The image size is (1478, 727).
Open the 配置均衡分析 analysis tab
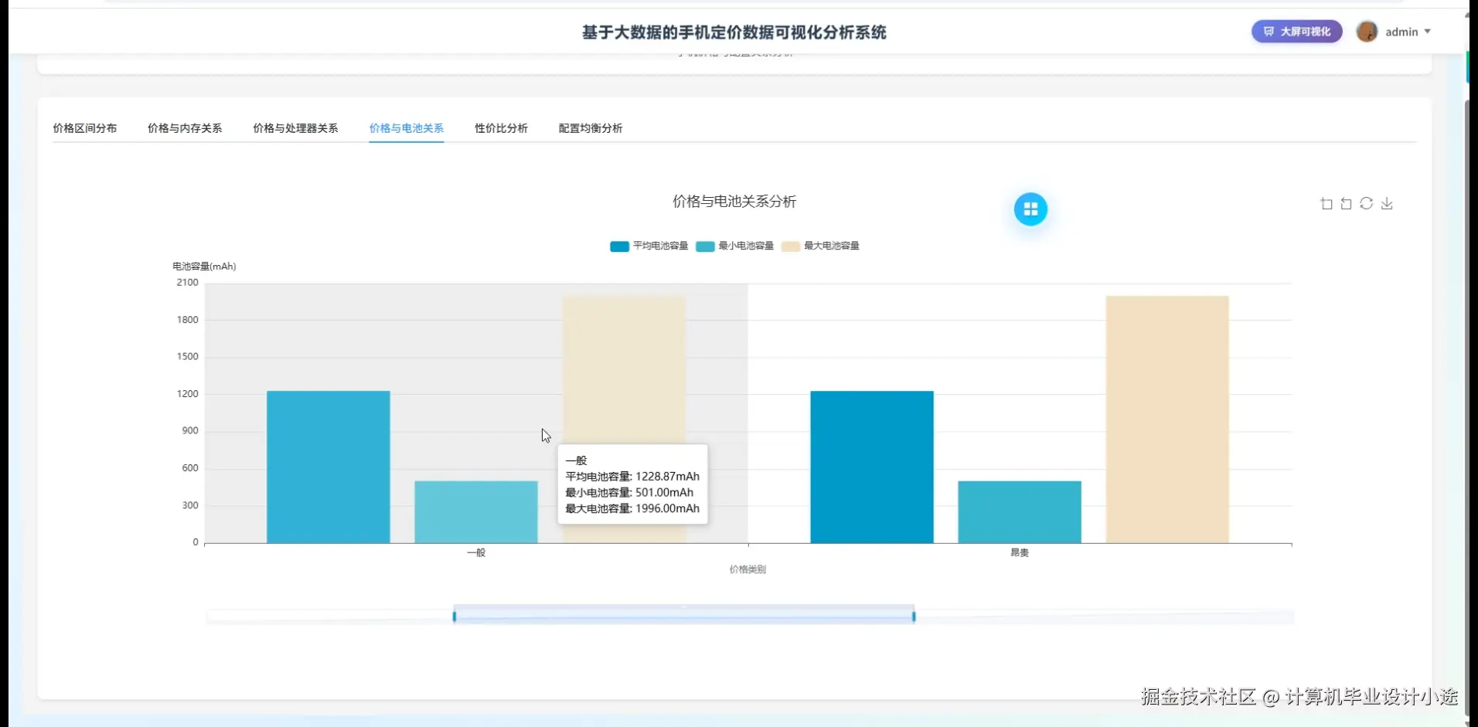pos(590,128)
